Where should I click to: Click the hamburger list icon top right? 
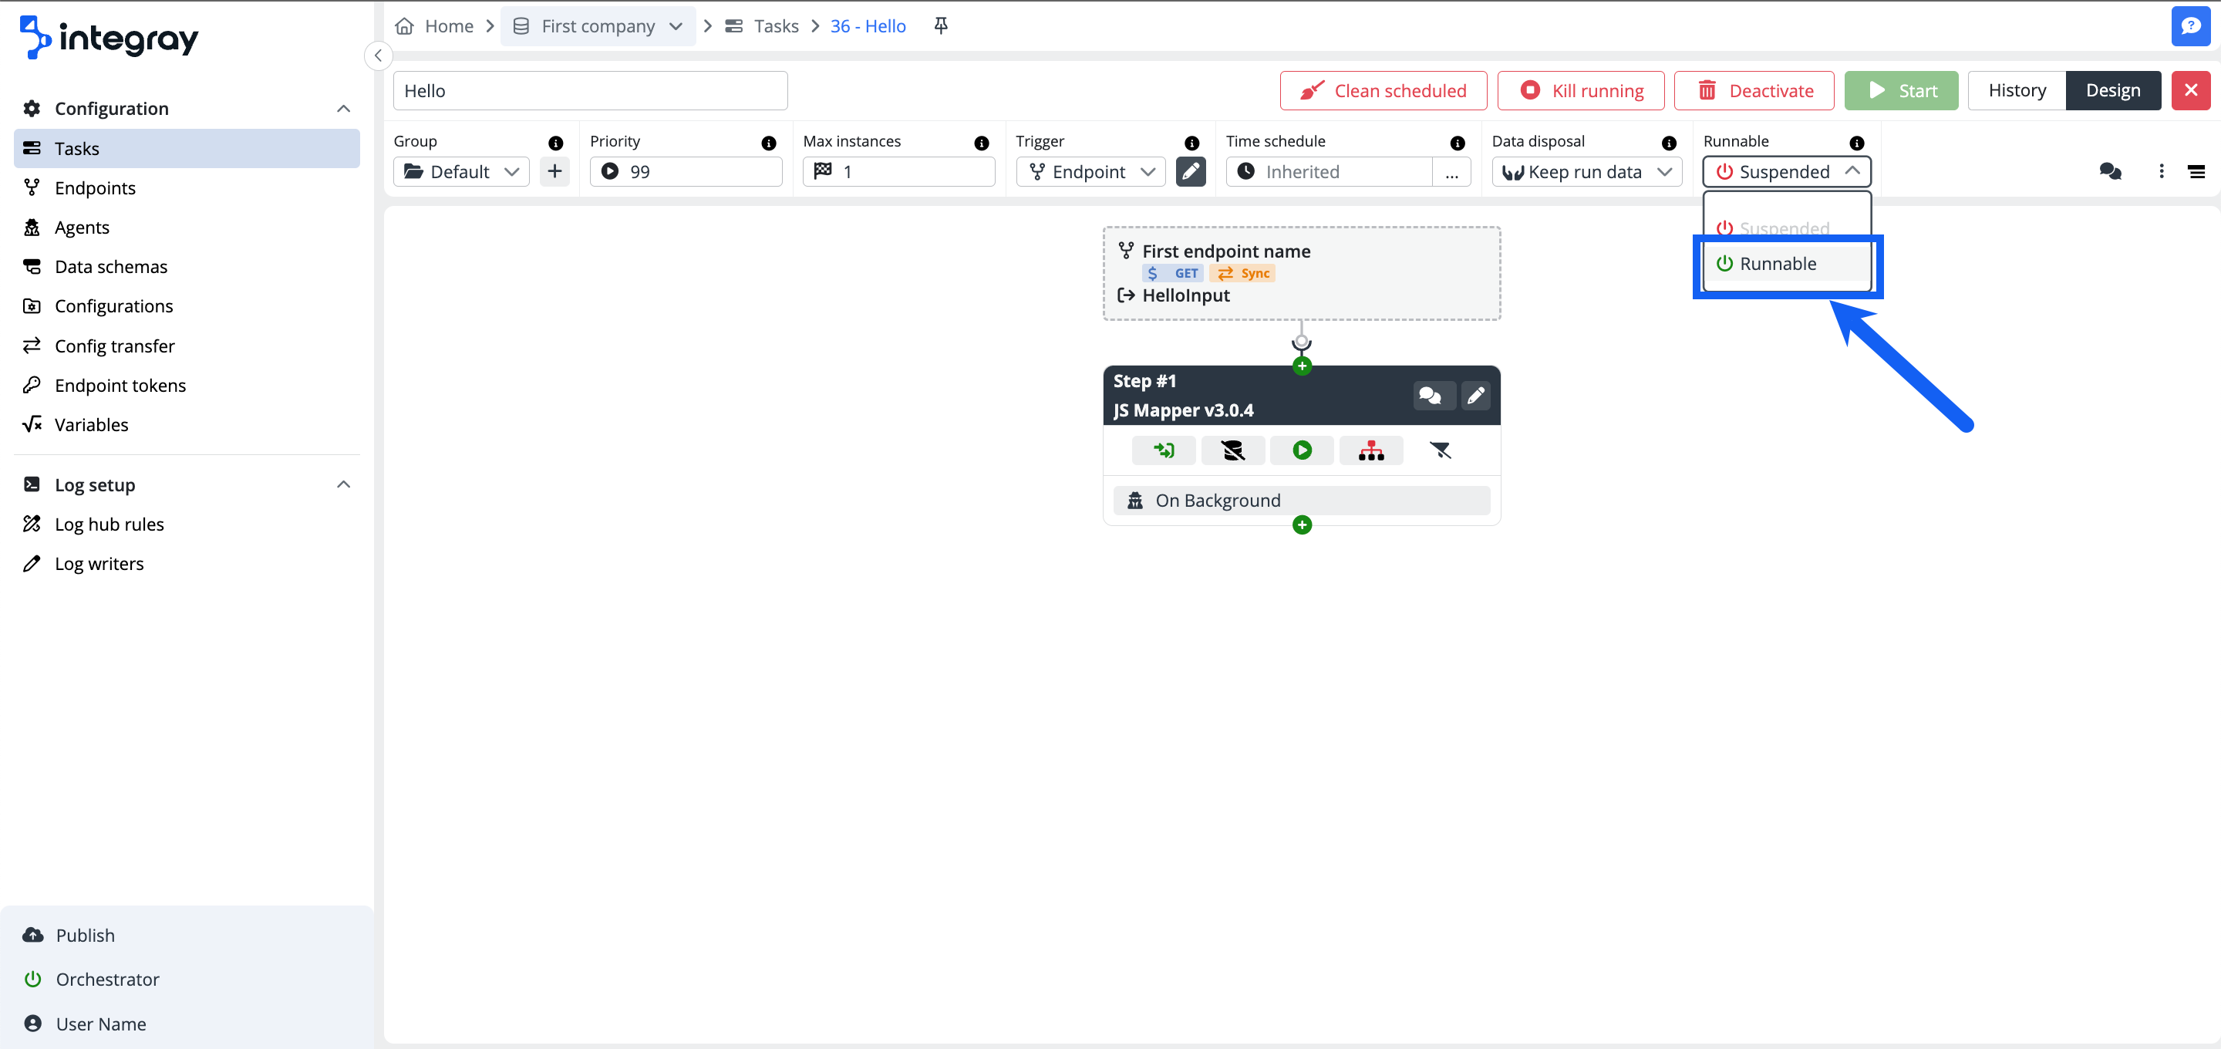[2197, 172]
